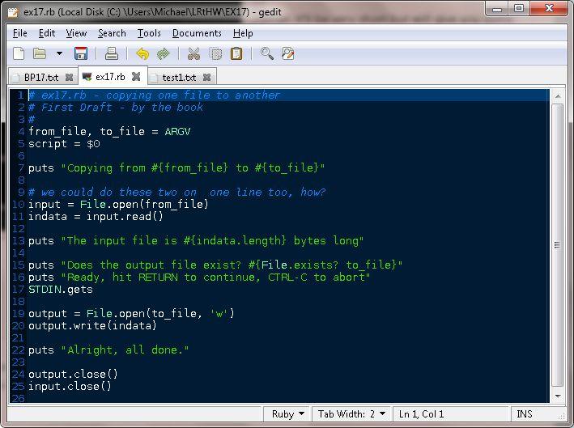Maximize the gedit window
The image size is (574, 428).
tap(519, 8)
